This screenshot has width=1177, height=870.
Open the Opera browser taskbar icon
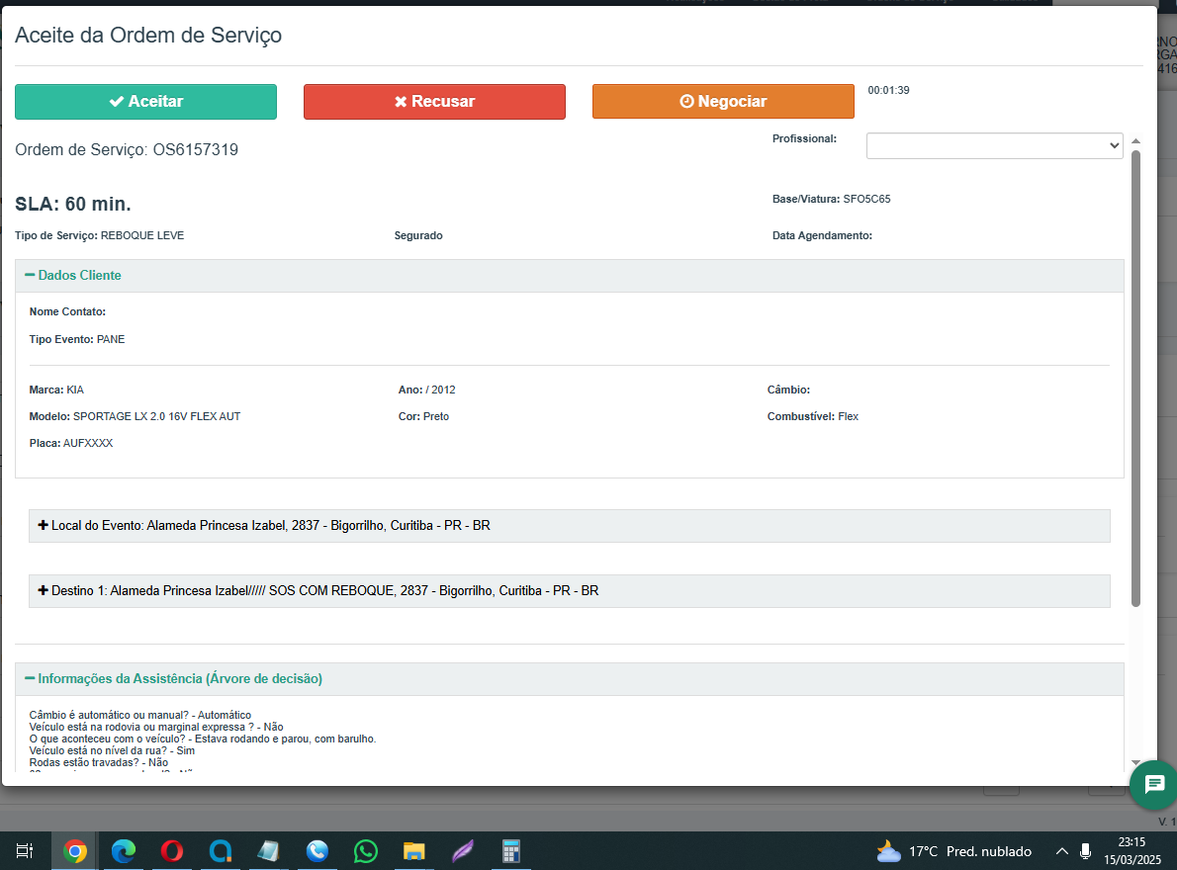(x=172, y=851)
